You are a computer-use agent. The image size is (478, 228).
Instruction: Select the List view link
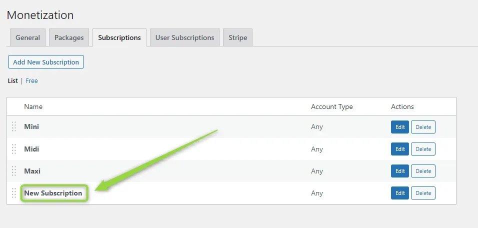pyautogui.click(x=13, y=81)
